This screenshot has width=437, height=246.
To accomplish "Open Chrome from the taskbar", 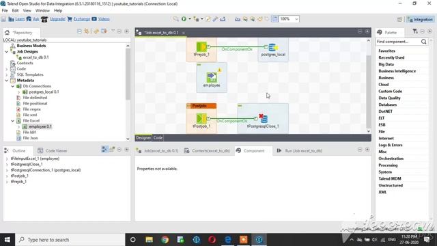I will click(165, 240).
